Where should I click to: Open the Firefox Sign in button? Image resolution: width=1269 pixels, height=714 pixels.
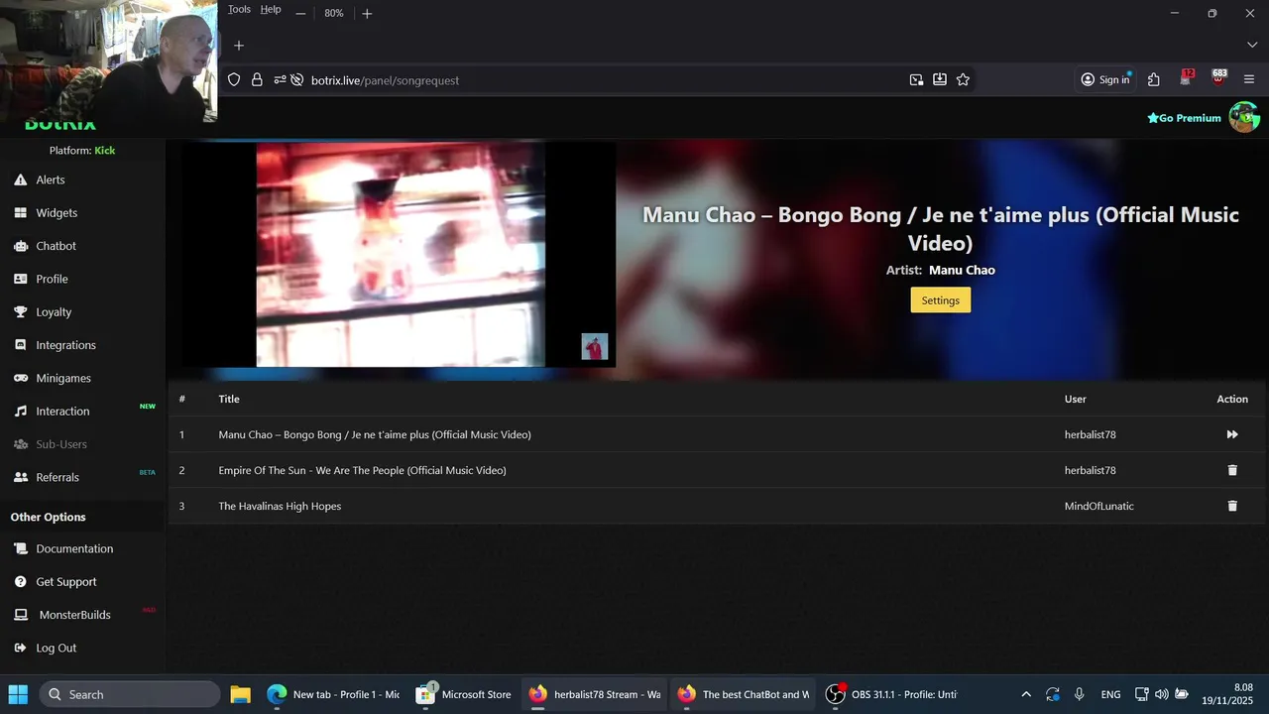point(1105,80)
